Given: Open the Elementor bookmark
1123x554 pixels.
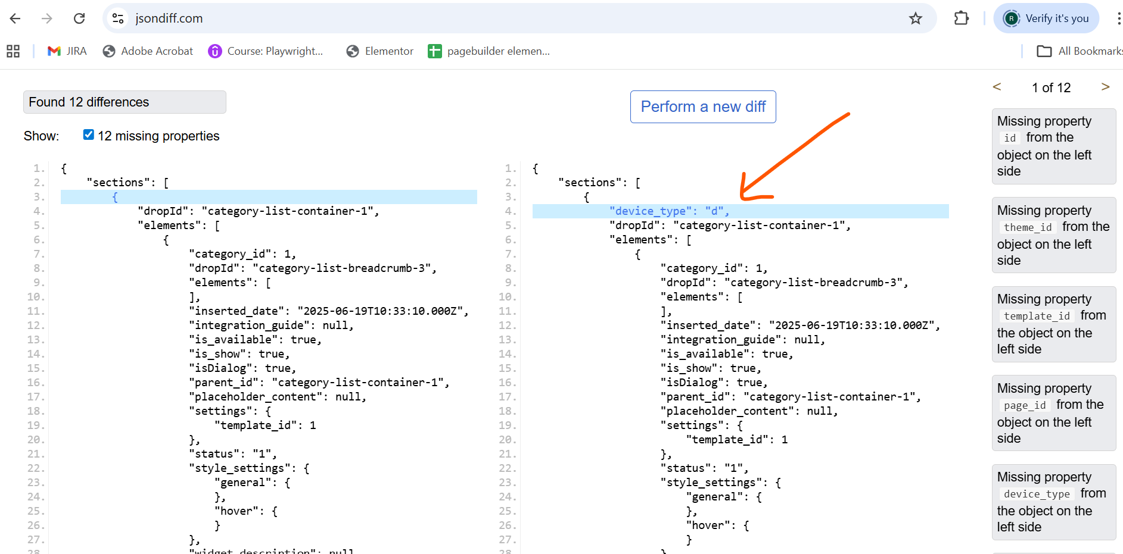Looking at the screenshot, I should 380,51.
